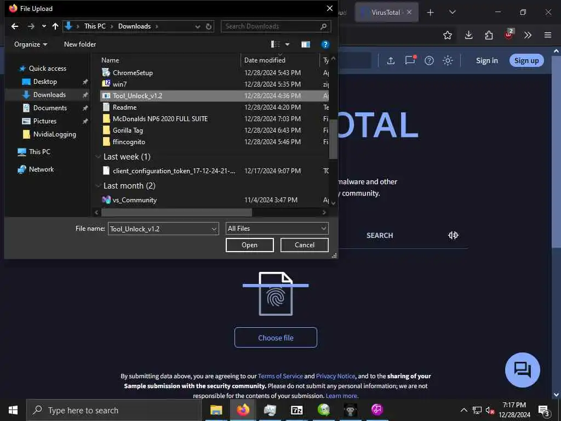Open file dialog help
Image resolution: width=561 pixels, height=421 pixels.
pyautogui.click(x=325, y=44)
